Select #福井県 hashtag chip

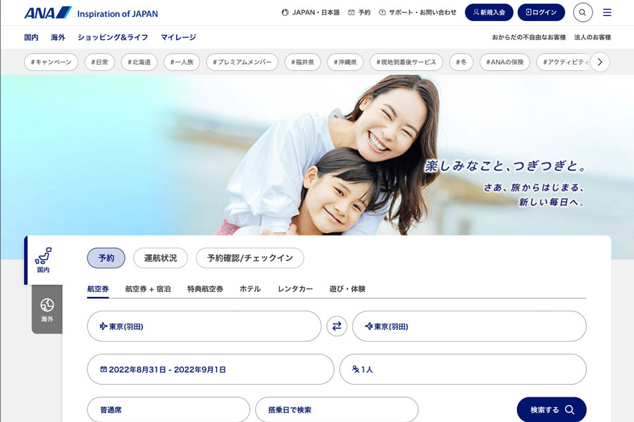pos(302,62)
